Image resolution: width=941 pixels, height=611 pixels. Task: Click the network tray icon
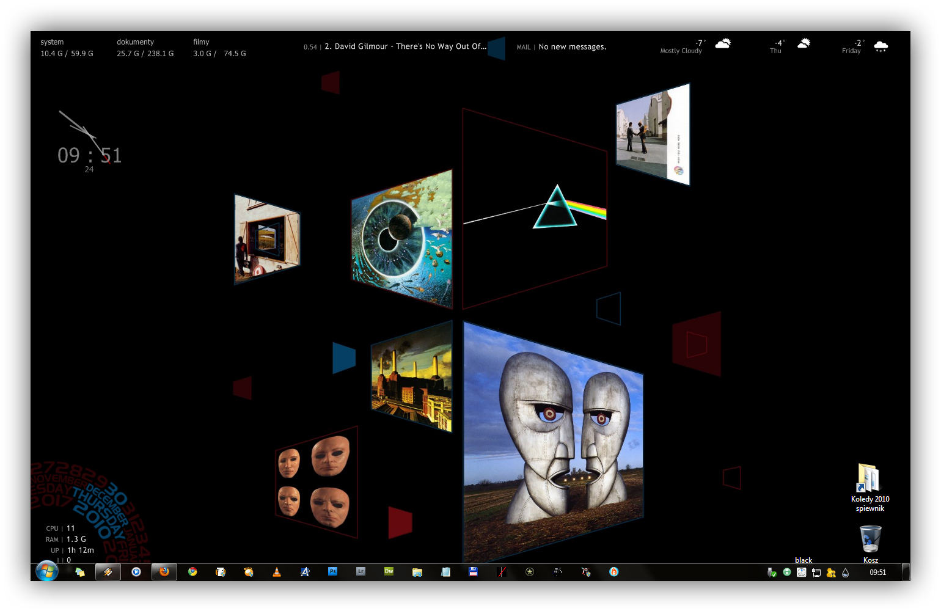click(x=816, y=573)
